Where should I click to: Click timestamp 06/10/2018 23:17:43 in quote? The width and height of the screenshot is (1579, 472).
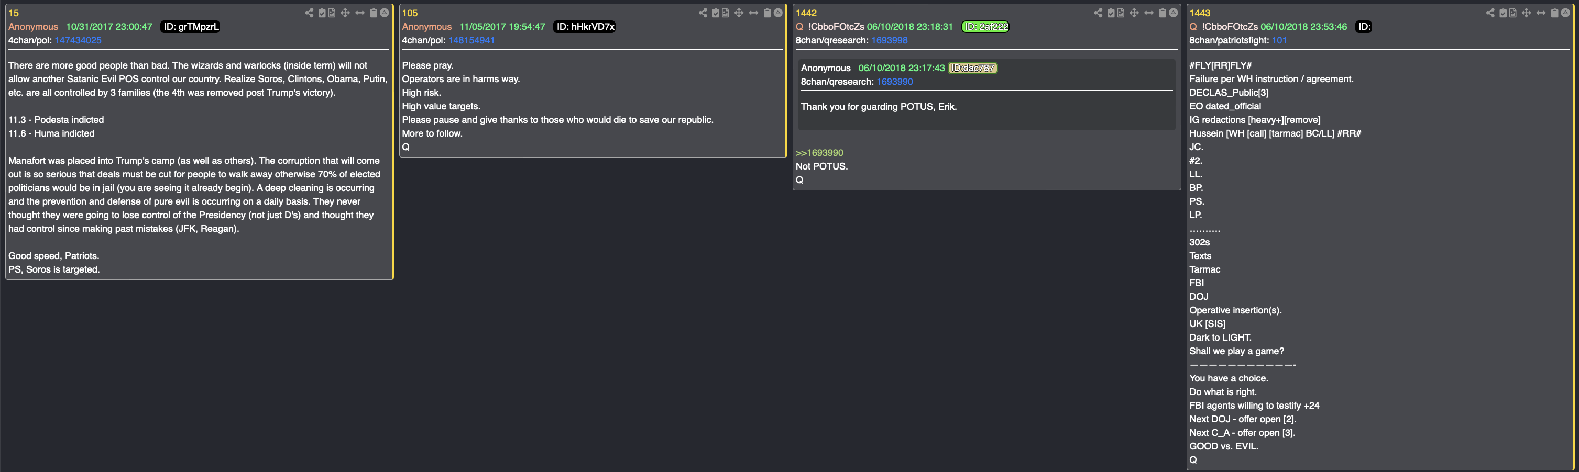coord(902,68)
